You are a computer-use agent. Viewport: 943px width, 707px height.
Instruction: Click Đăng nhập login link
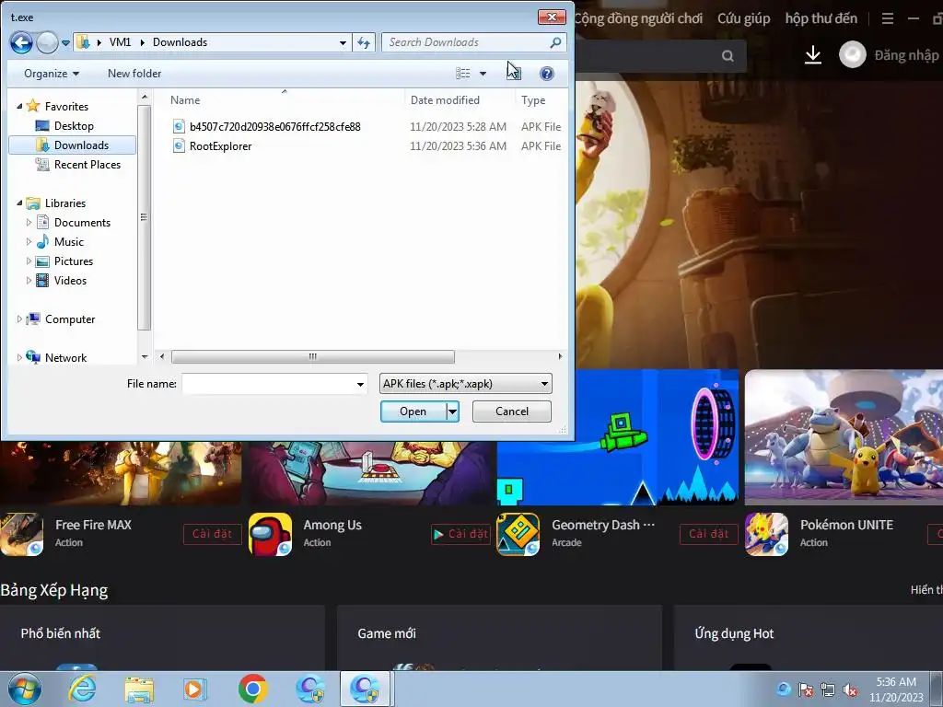pyautogui.click(x=906, y=55)
